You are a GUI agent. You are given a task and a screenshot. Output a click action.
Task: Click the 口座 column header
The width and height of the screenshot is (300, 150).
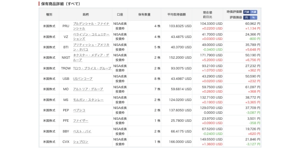[120, 14]
